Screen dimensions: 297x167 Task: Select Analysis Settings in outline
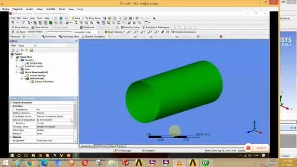(38, 75)
